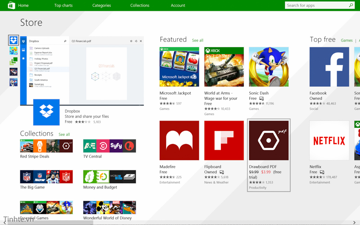Open the Madefire app tile
The height and width of the screenshot is (225, 360).
click(179, 140)
